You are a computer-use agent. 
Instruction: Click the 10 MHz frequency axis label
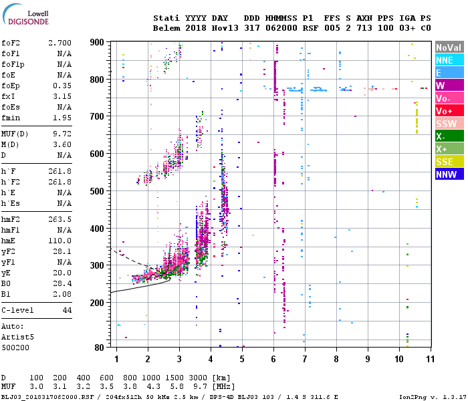tap(399, 359)
